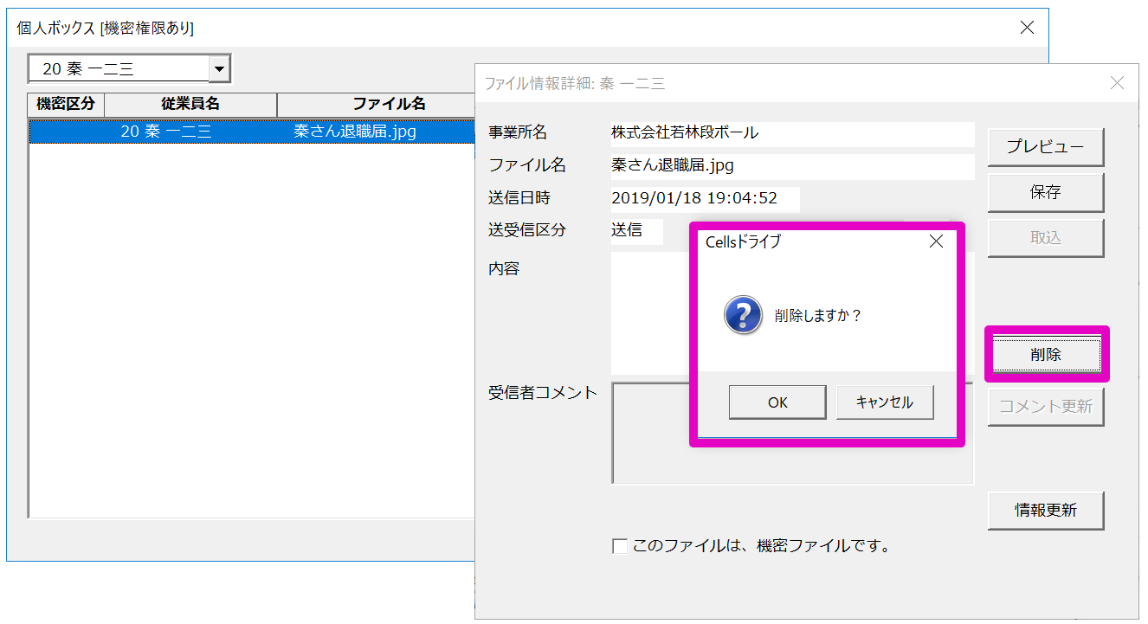1148x624 pixels.
Task: Expand the employee dropdown arrow
Action: (x=220, y=68)
